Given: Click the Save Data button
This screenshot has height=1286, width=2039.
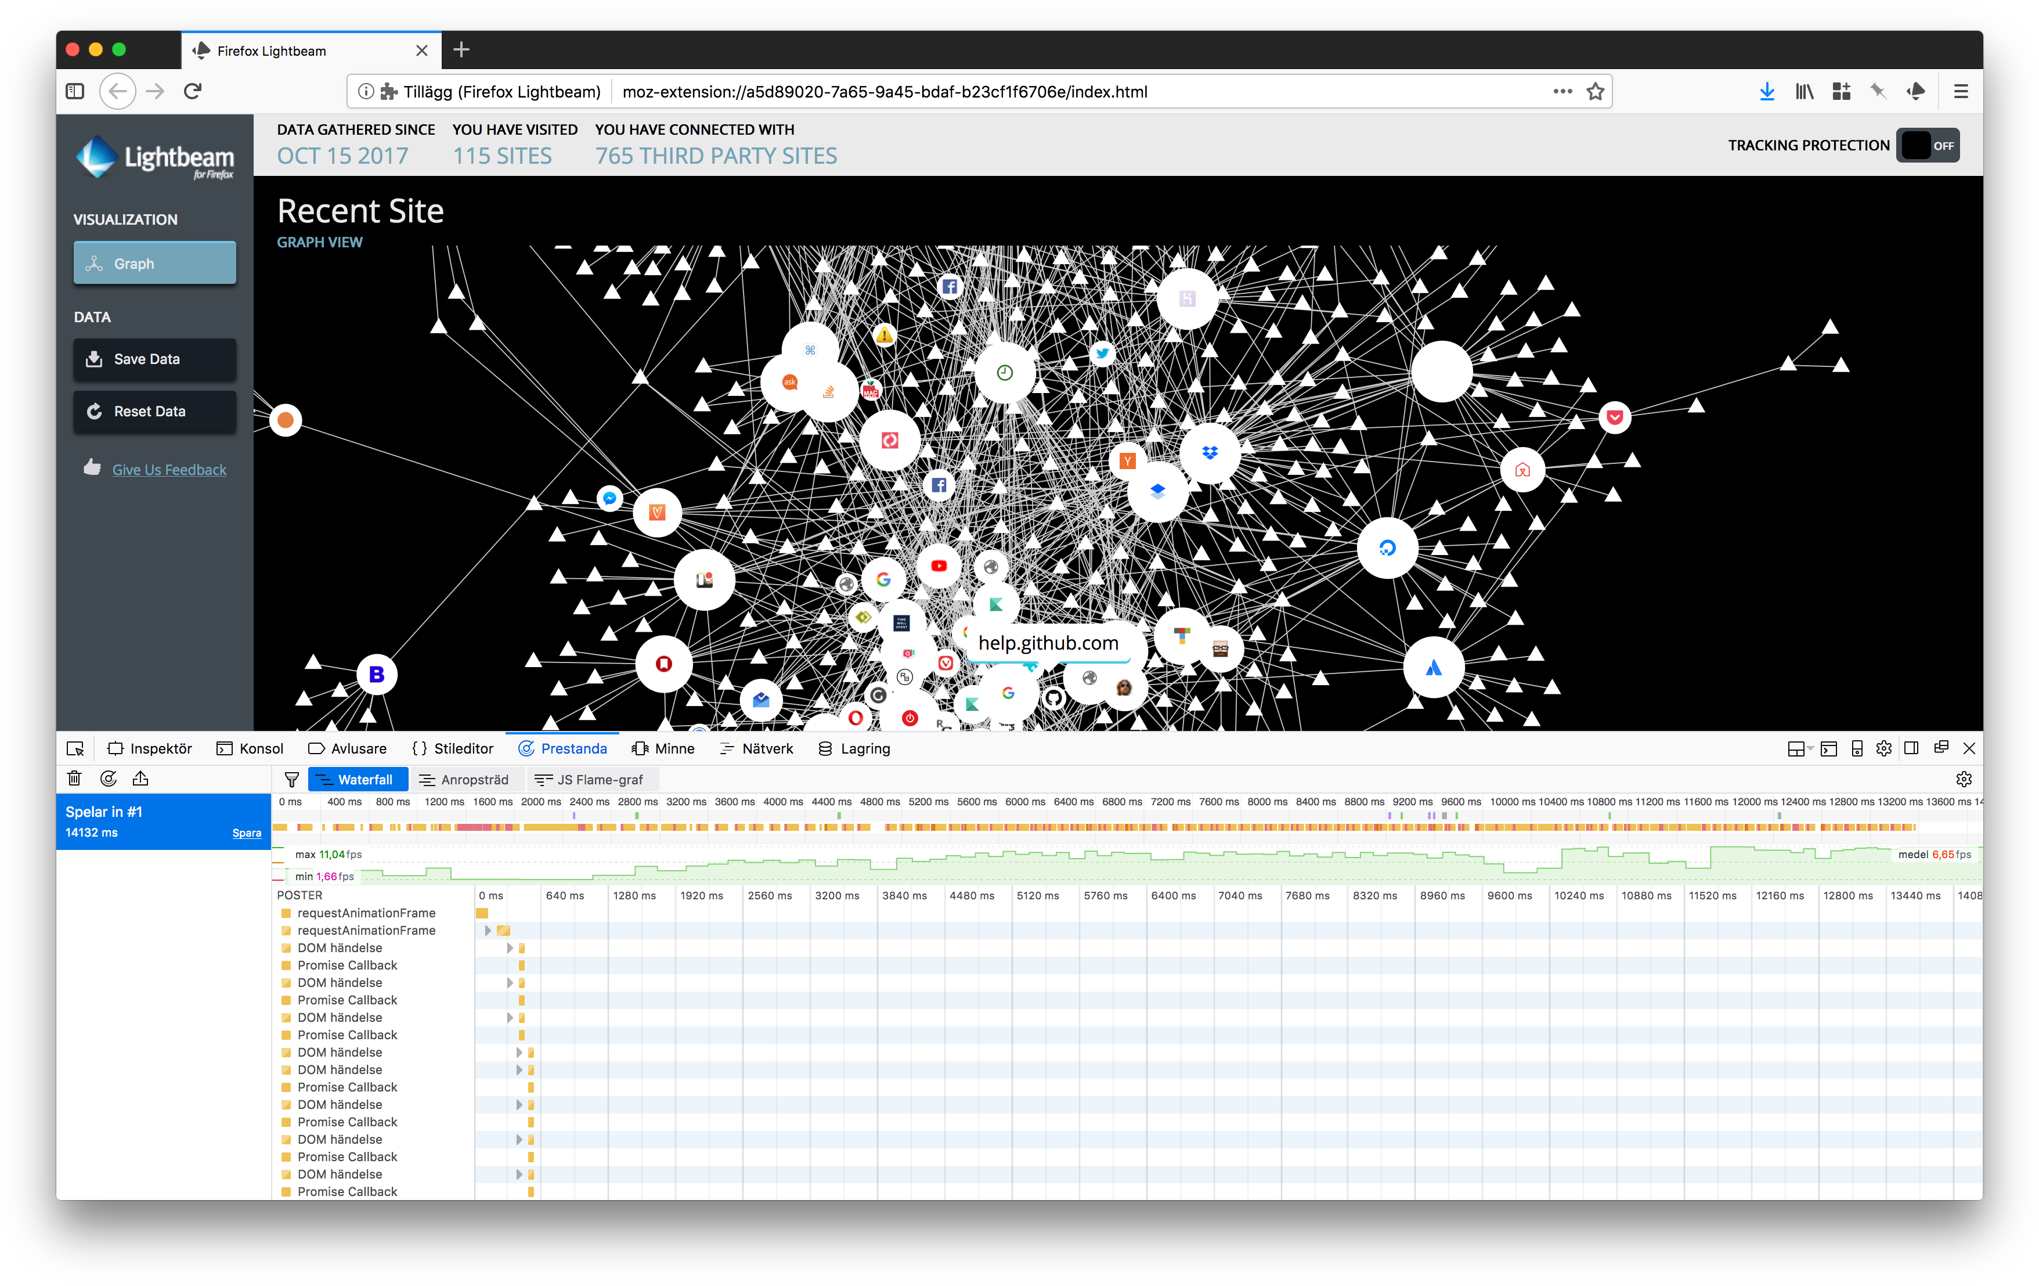Looking at the screenshot, I should click(154, 359).
